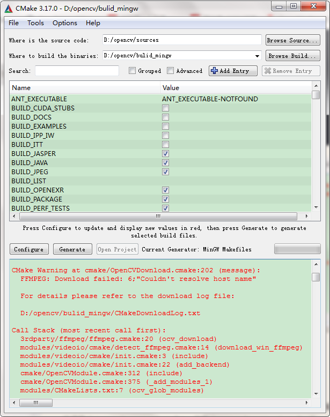The image size is (330, 417).
Task: Click the plus icon on Add Entry
Action: click(x=214, y=71)
